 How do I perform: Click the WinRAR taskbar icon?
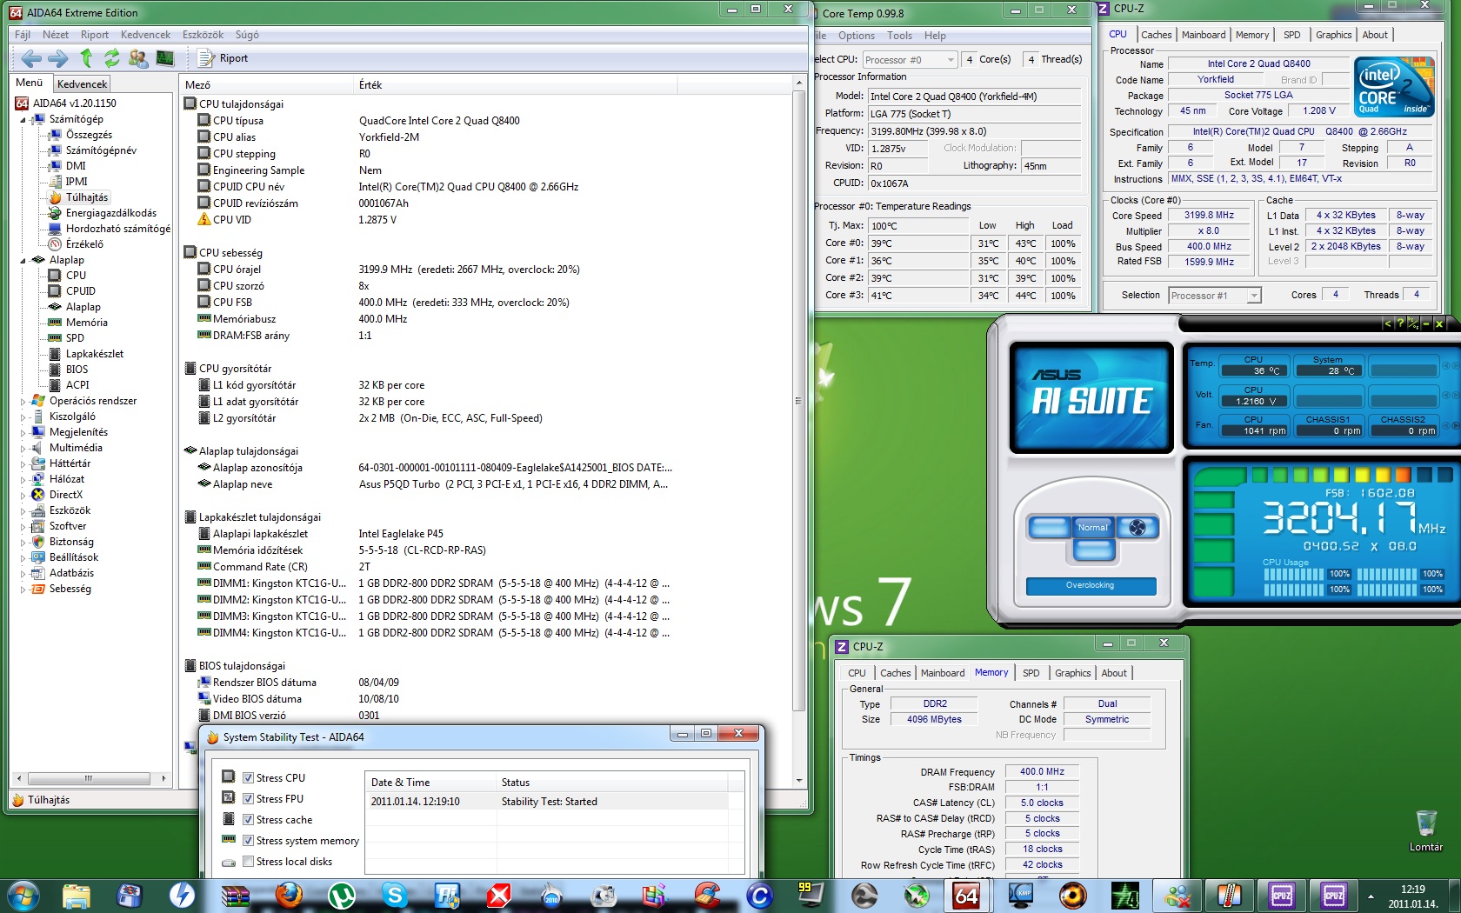pyautogui.click(x=235, y=895)
